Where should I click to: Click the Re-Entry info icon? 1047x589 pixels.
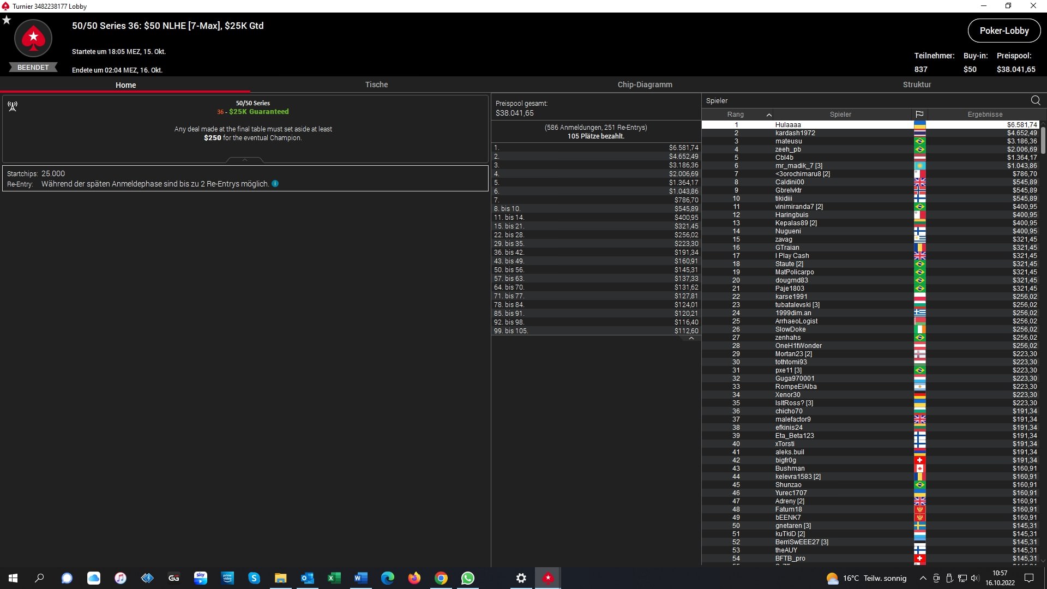coord(275,184)
